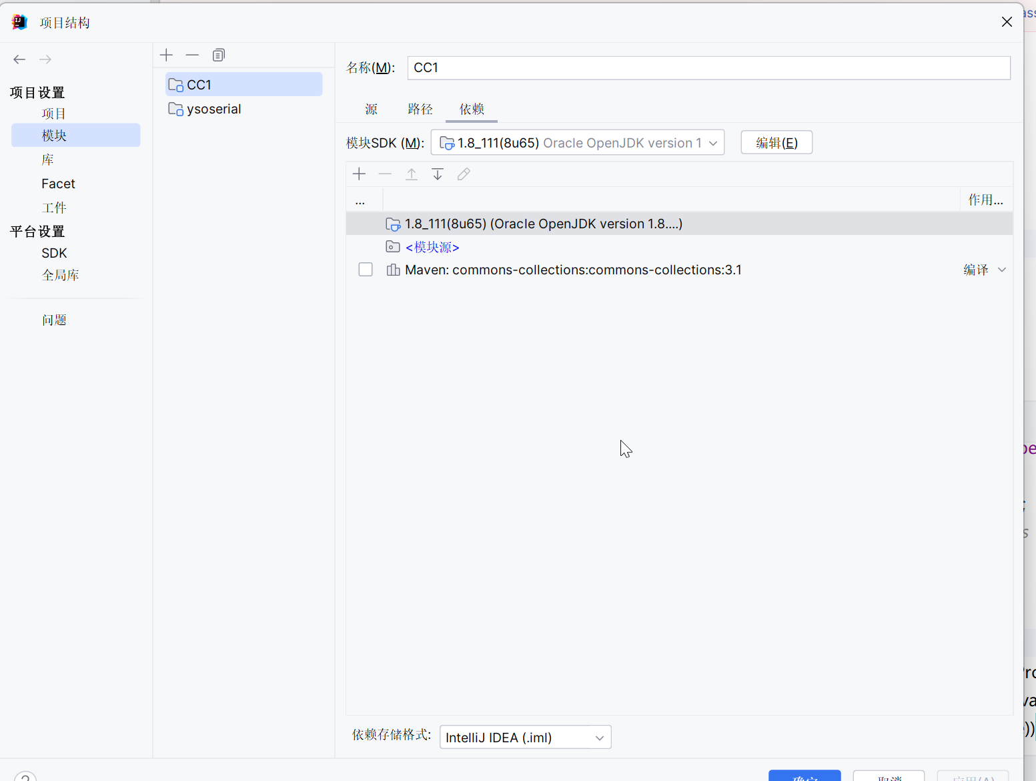Open the dependency storage format dropdown
The height and width of the screenshot is (781, 1036).
pos(525,738)
